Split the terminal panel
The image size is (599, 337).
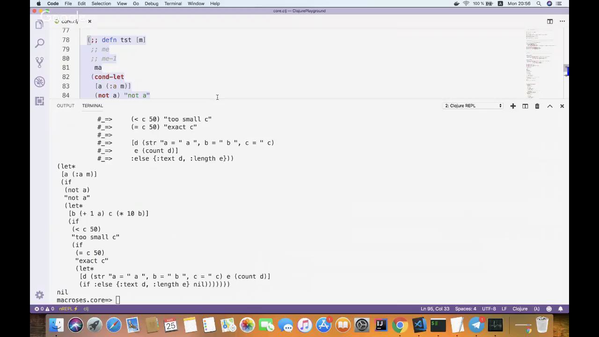525,106
